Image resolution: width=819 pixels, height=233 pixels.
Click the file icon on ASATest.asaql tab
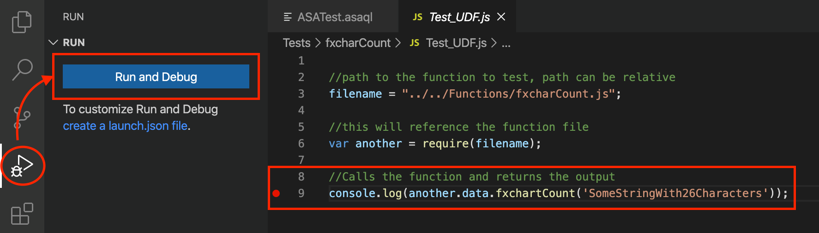[x=288, y=17]
